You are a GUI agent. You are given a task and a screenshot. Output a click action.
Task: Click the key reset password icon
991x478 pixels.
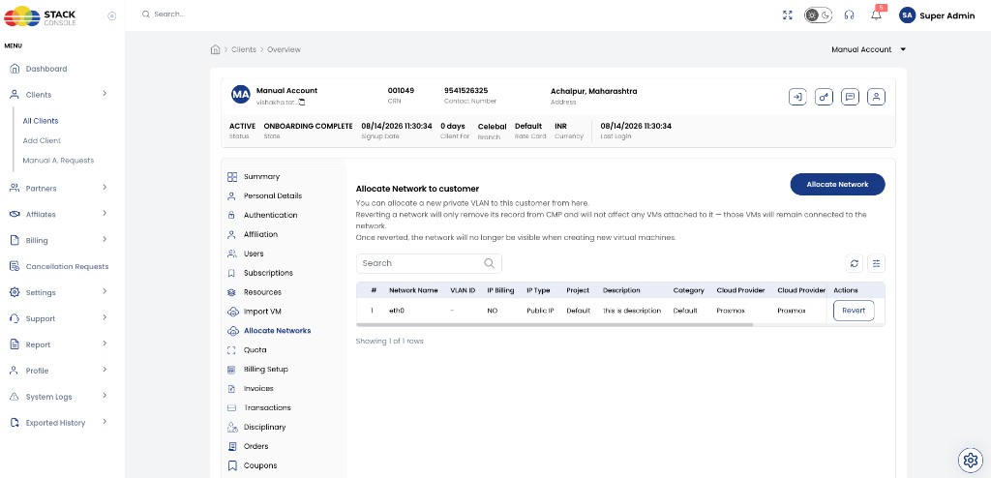pos(824,97)
